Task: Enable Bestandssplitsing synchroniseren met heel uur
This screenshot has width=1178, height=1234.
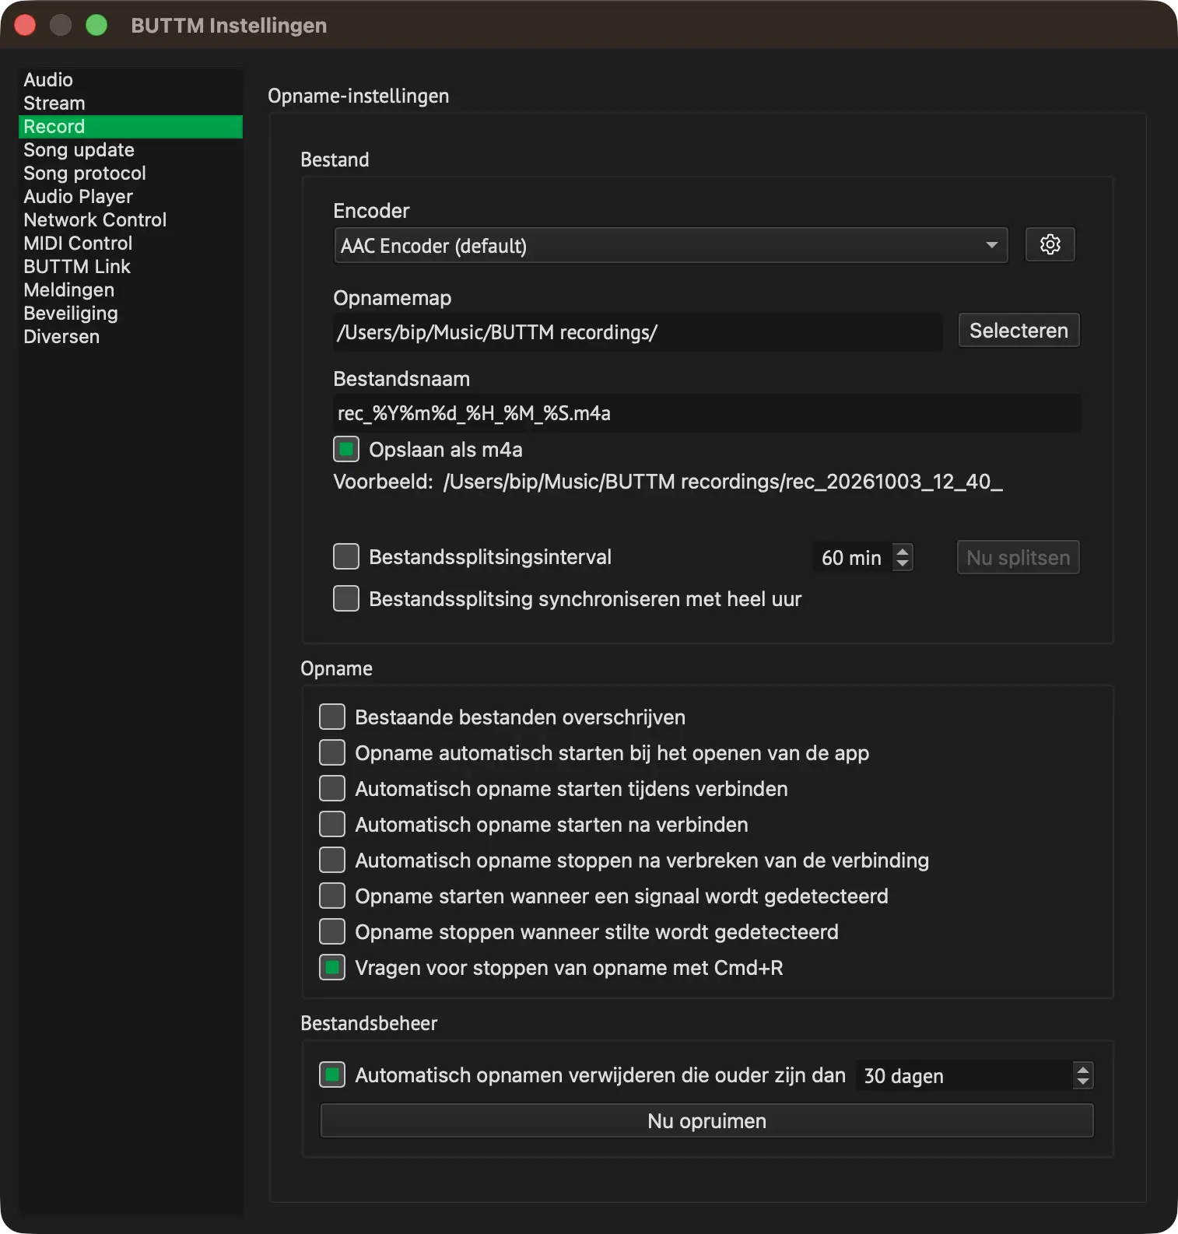Action: [346, 599]
